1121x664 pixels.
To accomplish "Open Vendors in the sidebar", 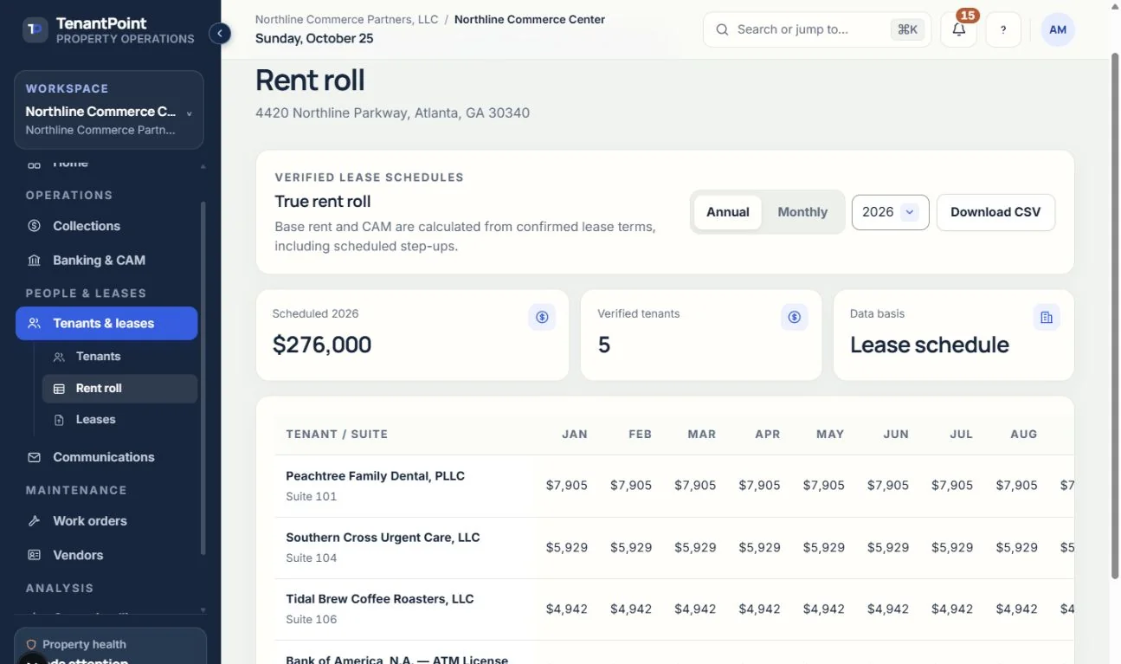I will pos(106,555).
